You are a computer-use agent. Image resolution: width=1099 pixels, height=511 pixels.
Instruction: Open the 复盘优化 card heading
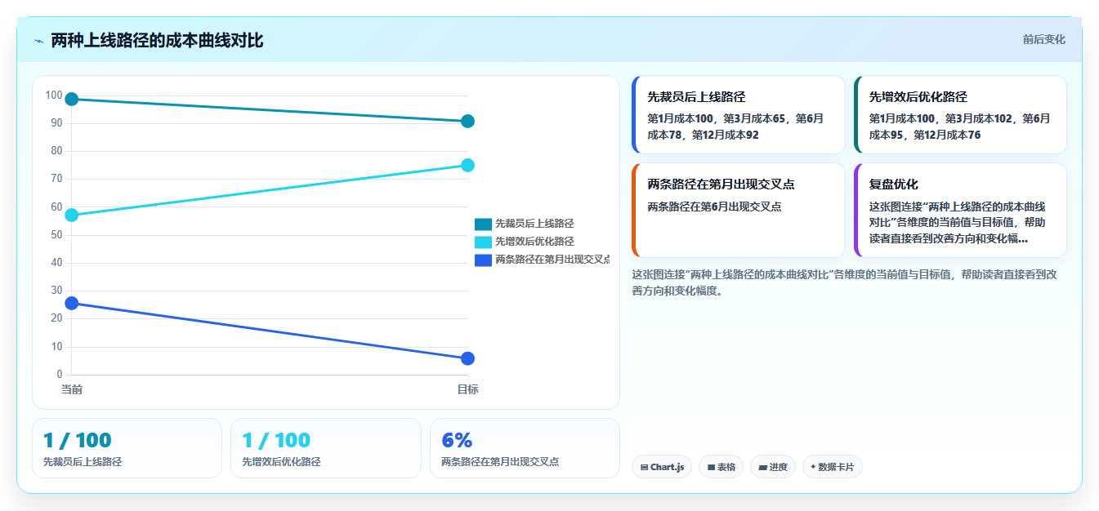point(893,184)
